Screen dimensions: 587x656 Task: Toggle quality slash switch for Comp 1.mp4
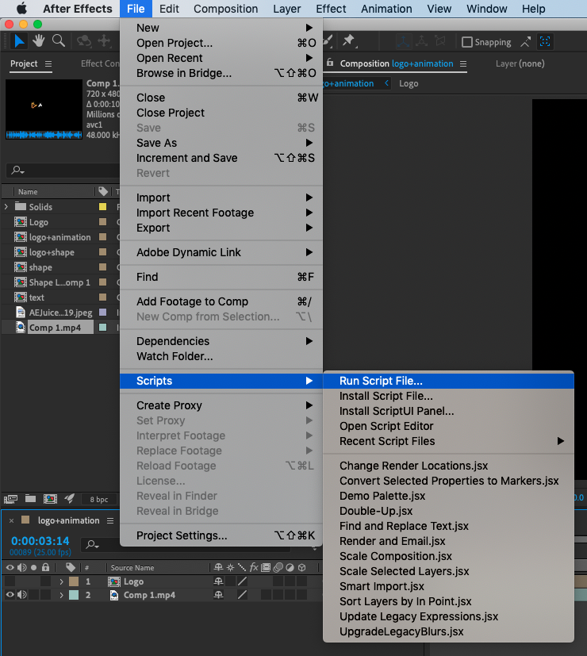pos(242,594)
